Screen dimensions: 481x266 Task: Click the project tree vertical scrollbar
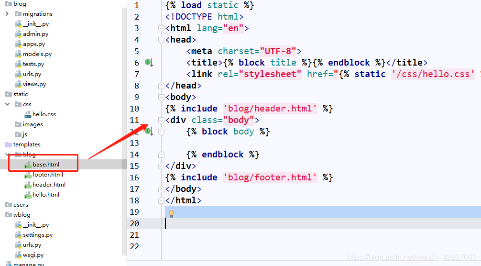pyautogui.click(x=124, y=132)
